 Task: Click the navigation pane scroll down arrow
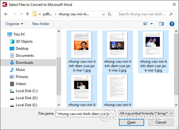pos(59,105)
